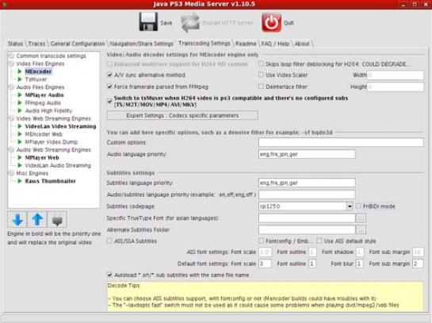Click the Default Font sub margin field
Image resolution: width=432 pixels, height=323 pixels.
pos(418,263)
